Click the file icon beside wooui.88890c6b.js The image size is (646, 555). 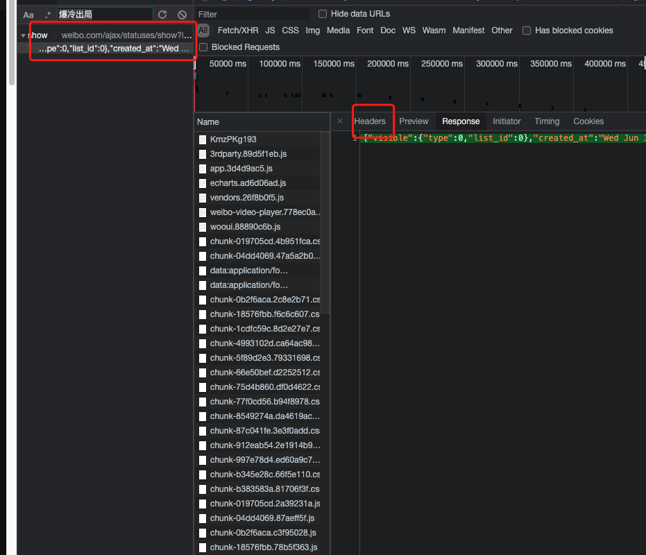point(203,227)
